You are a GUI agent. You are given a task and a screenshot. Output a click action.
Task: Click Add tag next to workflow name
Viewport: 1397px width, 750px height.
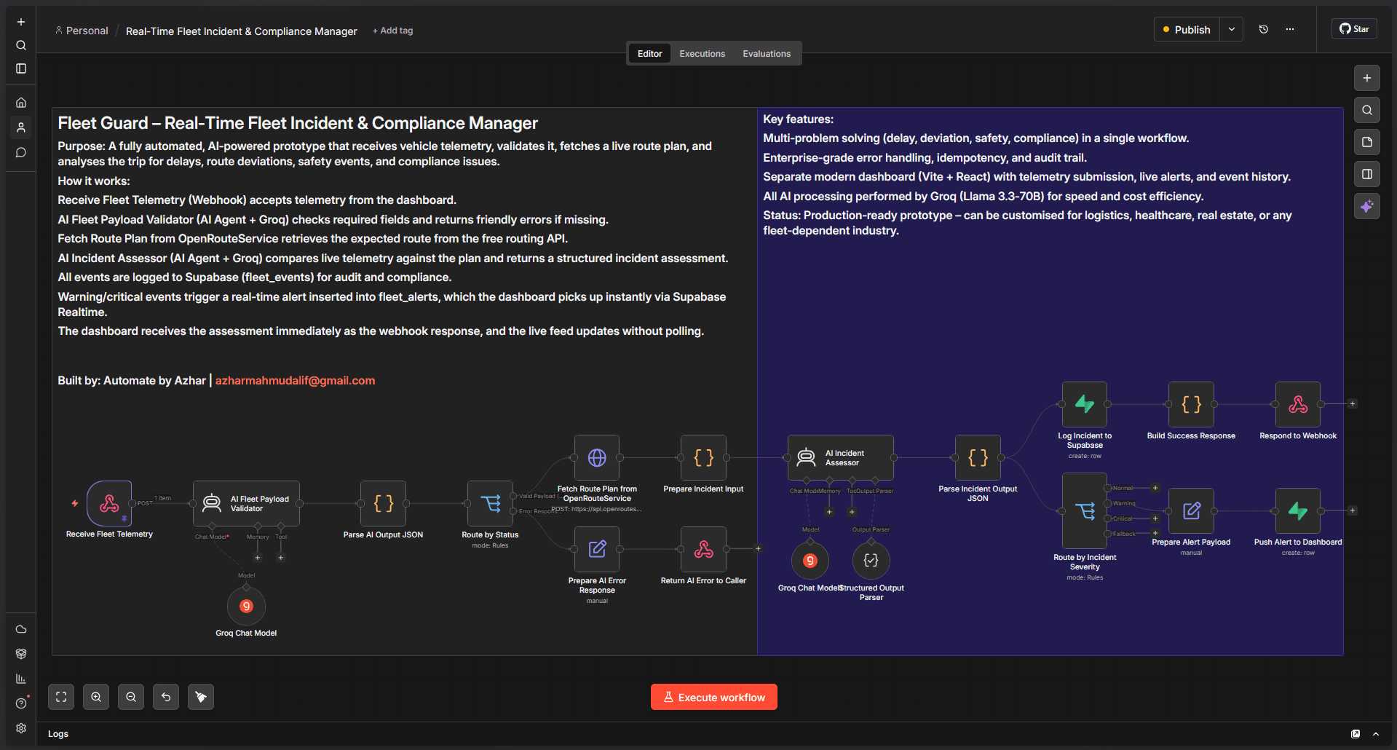tap(392, 31)
